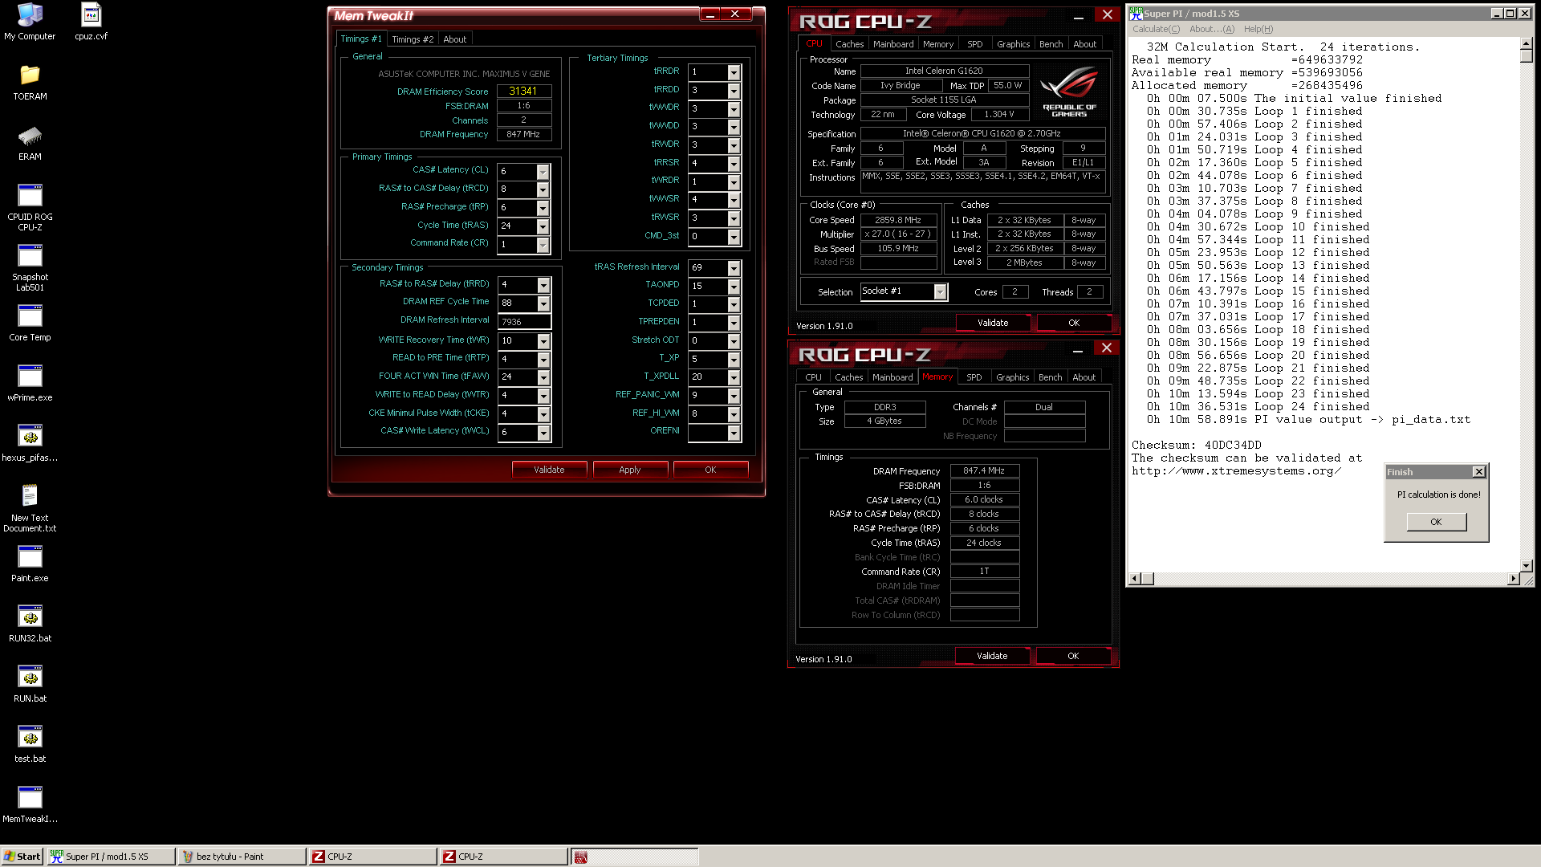Switch to bez tytulu Paint taskbar item
The width and height of the screenshot is (1541, 867).
pyautogui.click(x=242, y=857)
